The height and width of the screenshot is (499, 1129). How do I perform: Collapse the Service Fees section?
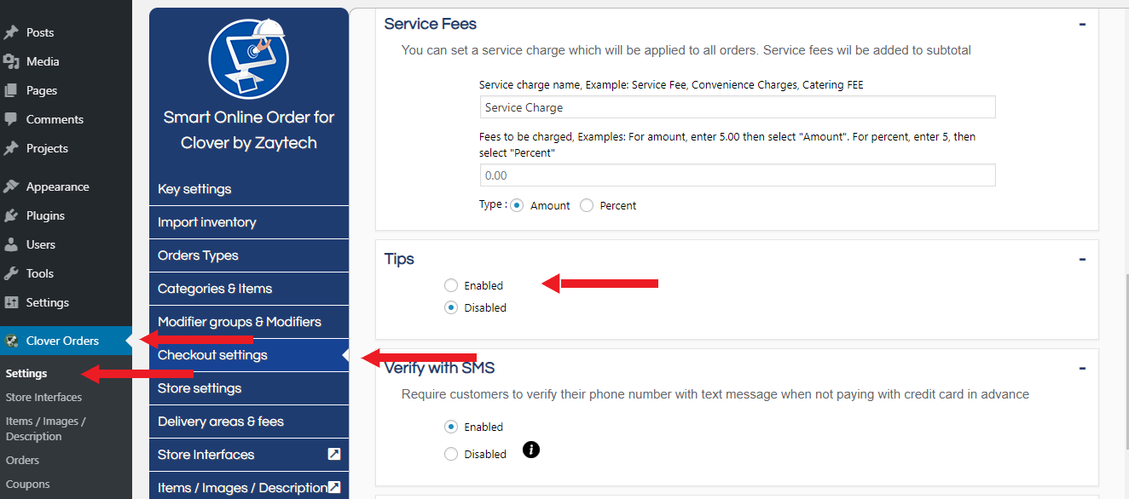point(1082,24)
